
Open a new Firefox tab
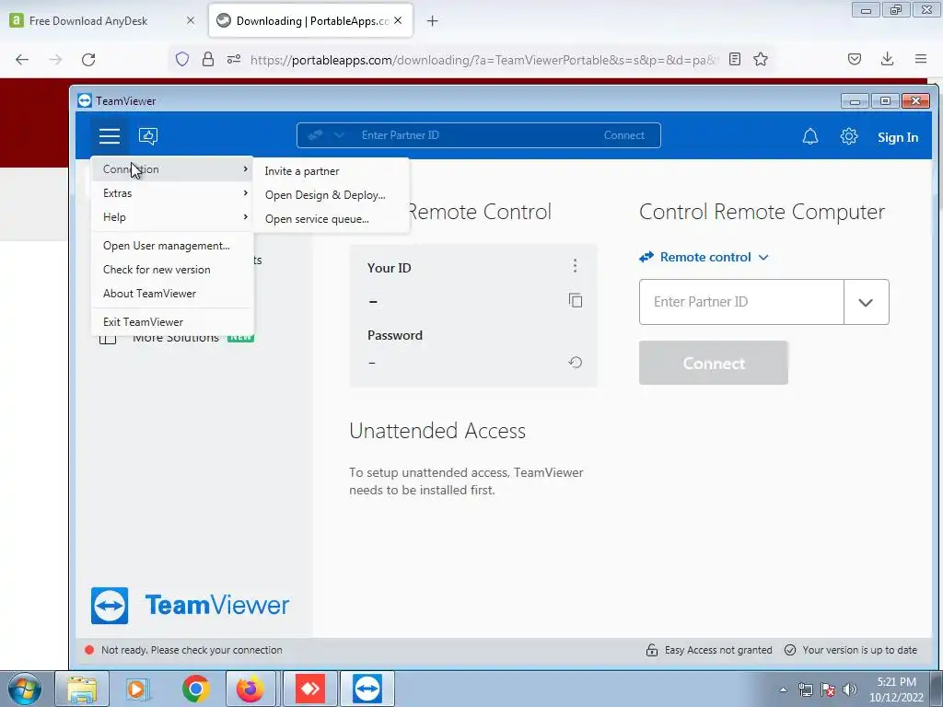pyautogui.click(x=432, y=21)
